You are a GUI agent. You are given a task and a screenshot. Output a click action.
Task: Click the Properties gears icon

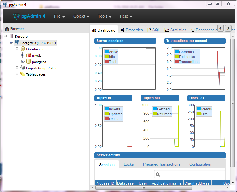click(122, 30)
